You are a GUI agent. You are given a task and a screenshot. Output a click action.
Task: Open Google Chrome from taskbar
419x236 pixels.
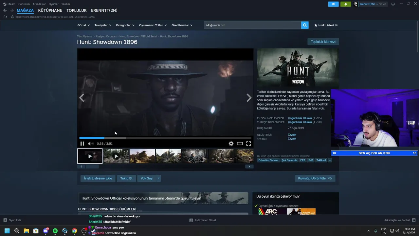74,231
